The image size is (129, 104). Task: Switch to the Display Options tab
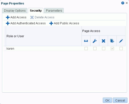[15, 11]
